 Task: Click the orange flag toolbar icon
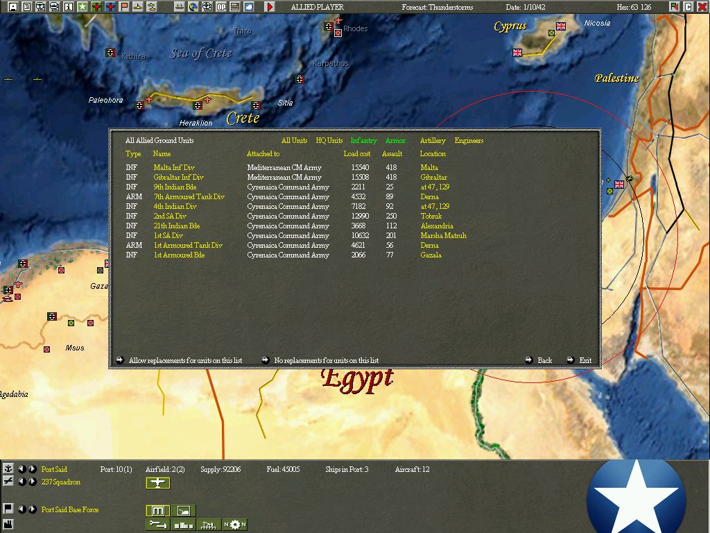123,6
